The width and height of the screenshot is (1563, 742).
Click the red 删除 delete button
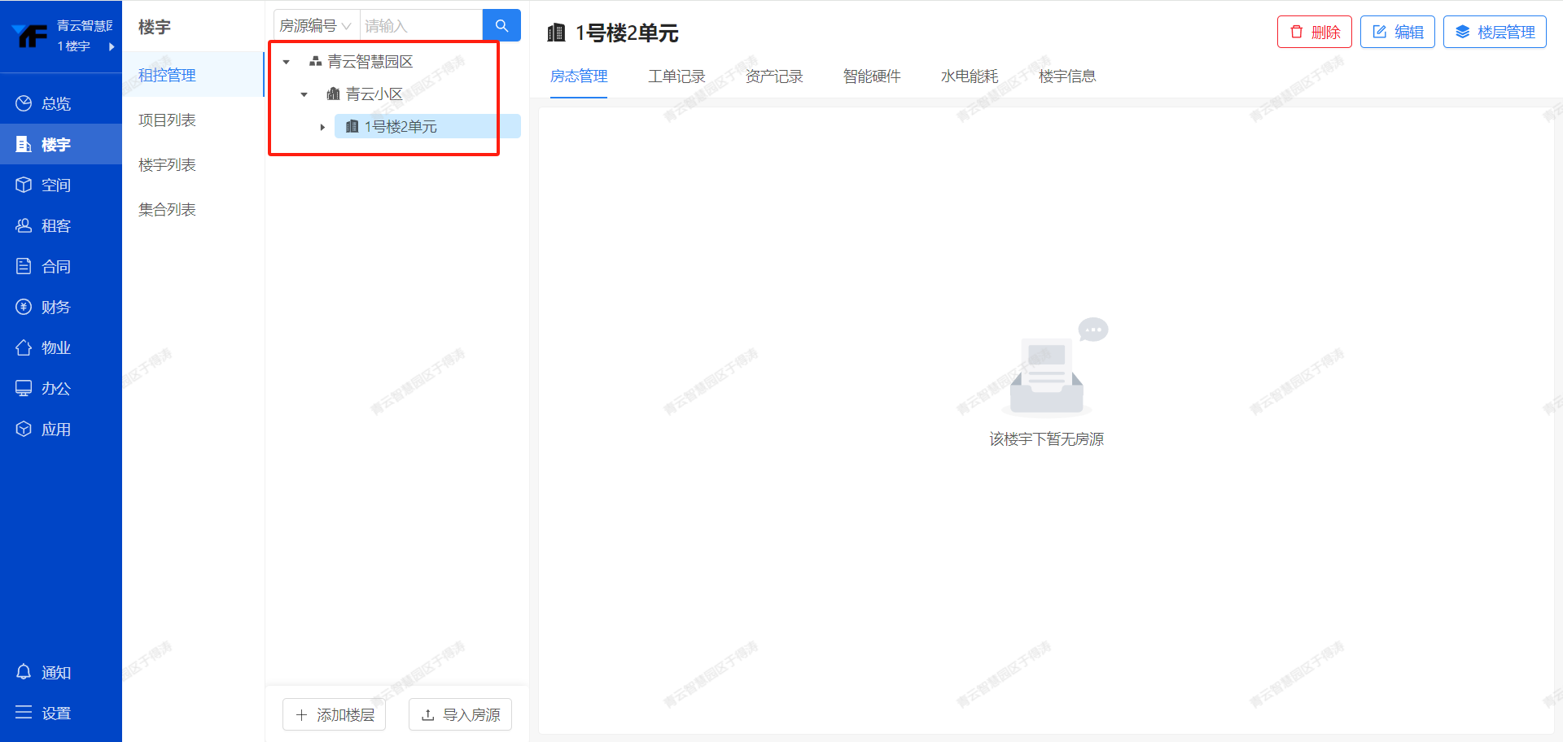[1314, 33]
